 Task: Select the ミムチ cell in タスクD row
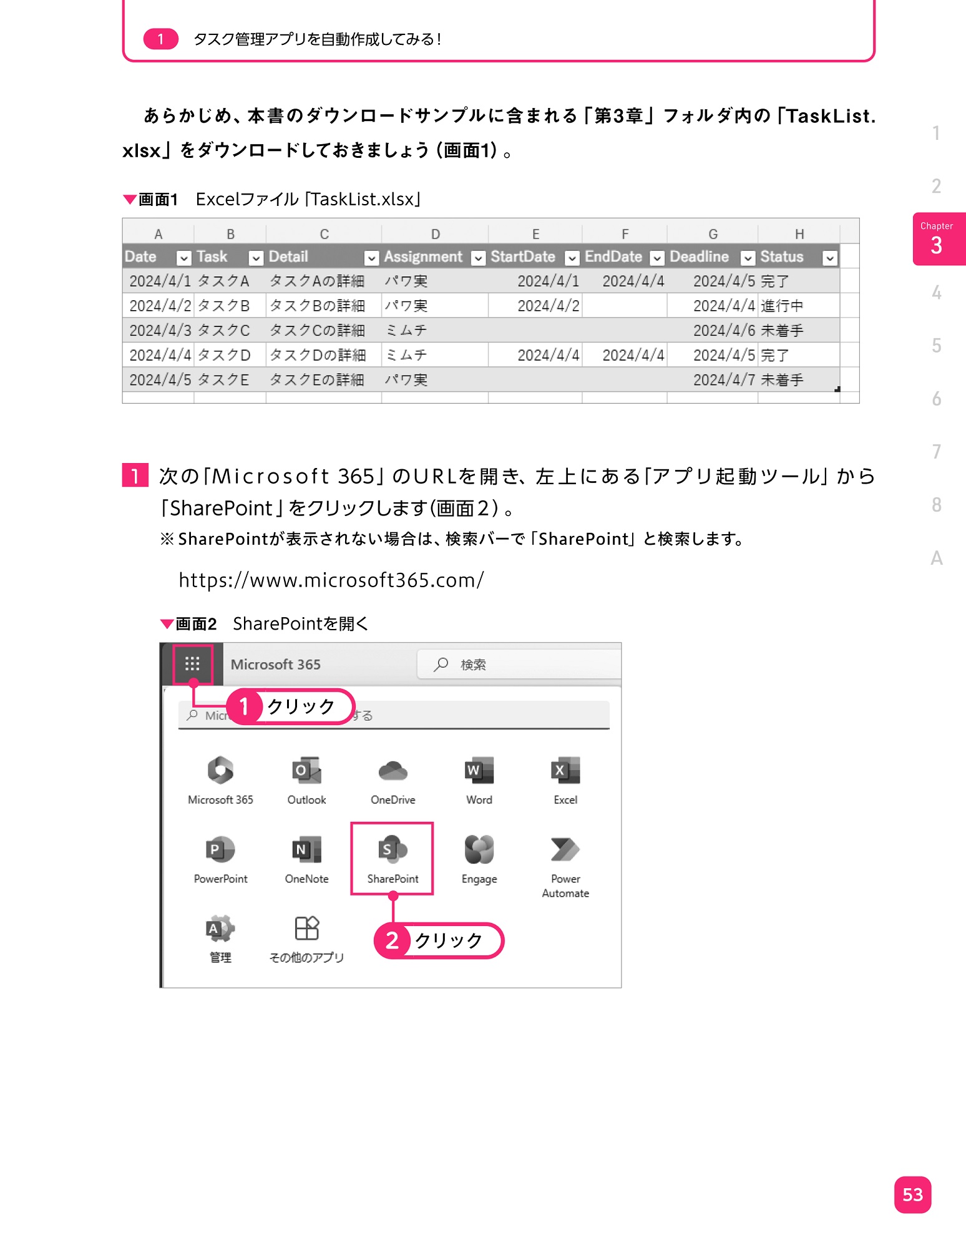click(x=435, y=355)
